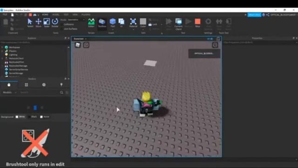Select the Baseplate document tab
This screenshot has width=298, height=168.
79,39
